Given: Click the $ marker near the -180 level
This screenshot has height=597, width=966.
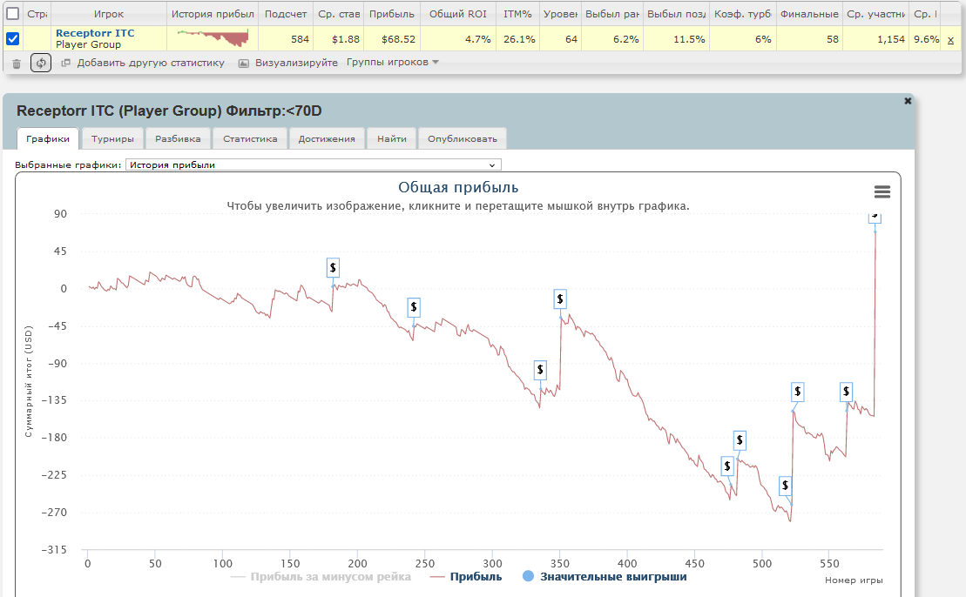Looking at the screenshot, I should point(740,440).
